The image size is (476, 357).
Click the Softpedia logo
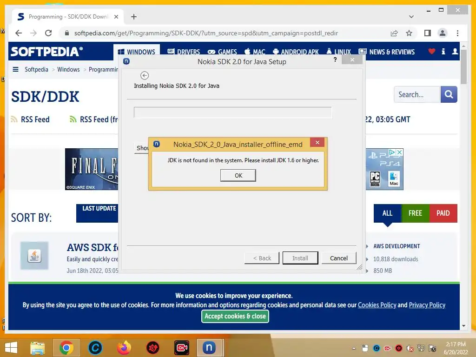coord(47,52)
